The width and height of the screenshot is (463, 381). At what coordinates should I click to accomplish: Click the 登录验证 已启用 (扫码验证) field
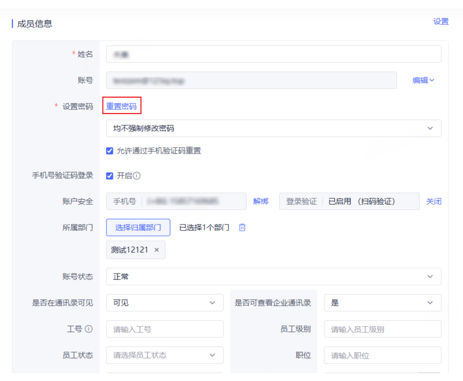click(x=349, y=202)
